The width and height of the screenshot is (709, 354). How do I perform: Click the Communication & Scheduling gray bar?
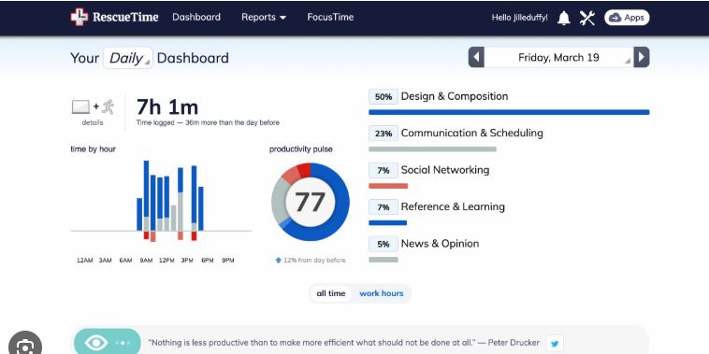click(433, 149)
